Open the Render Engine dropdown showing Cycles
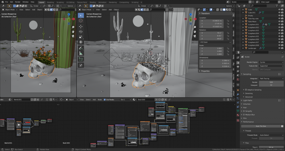This screenshot has height=151, width=285. click(x=271, y=62)
